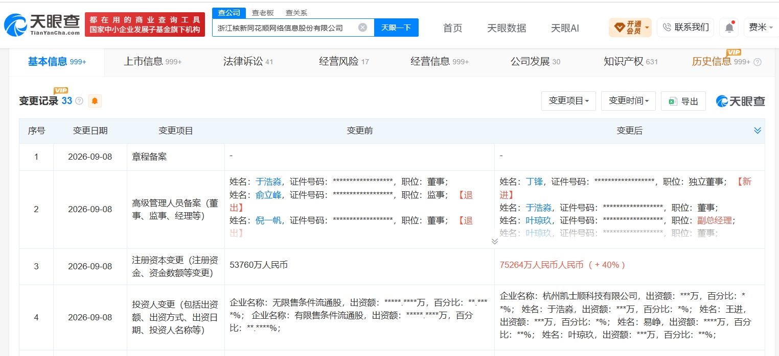The width and height of the screenshot is (779, 356).
Task: Click the TianYanCha logo
Action: tap(42, 24)
